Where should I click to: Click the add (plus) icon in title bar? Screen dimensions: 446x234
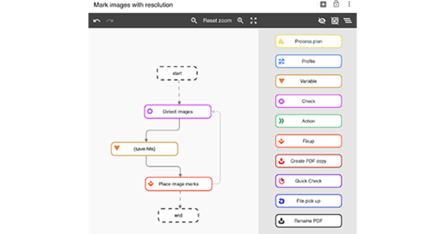click(x=323, y=4)
